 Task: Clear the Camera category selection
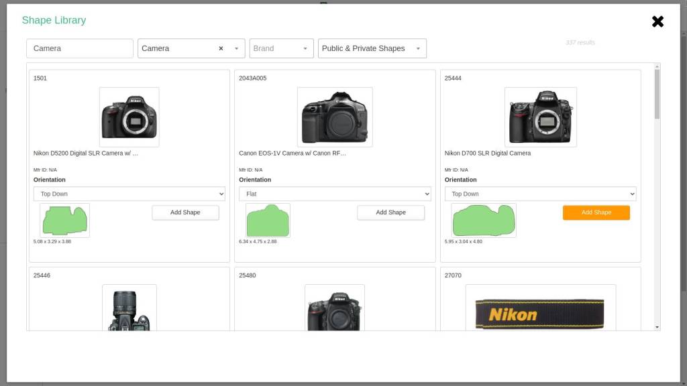(x=221, y=48)
